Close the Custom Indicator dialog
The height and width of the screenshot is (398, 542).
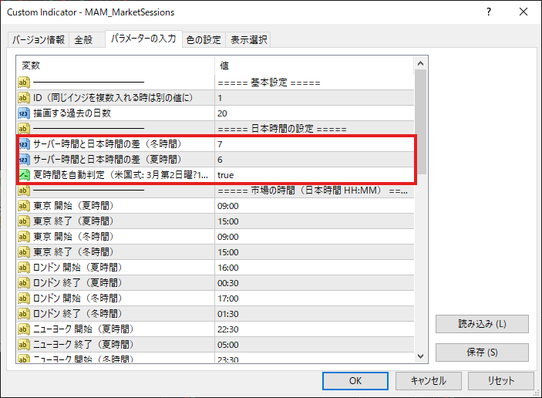tap(523, 12)
